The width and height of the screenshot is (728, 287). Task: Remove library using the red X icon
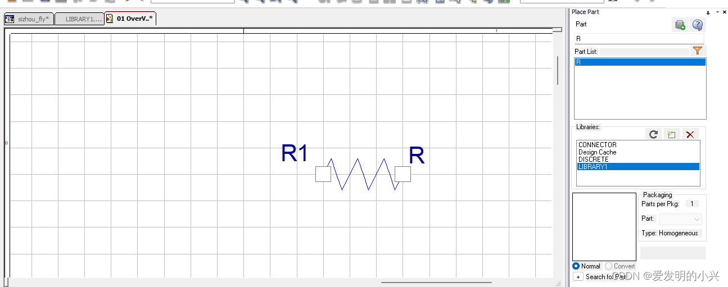coord(690,135)
